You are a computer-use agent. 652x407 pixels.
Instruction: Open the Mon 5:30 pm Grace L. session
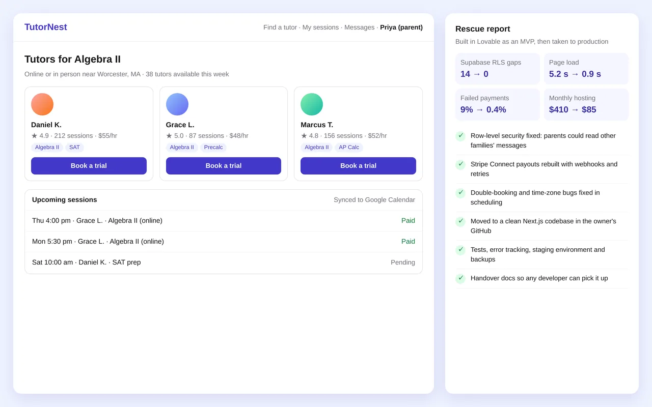(x=224, y=242)
